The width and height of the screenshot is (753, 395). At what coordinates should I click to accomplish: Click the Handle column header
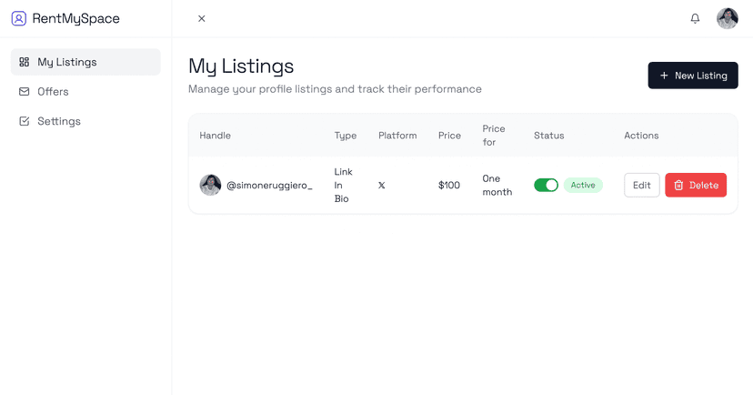point(216,136)
